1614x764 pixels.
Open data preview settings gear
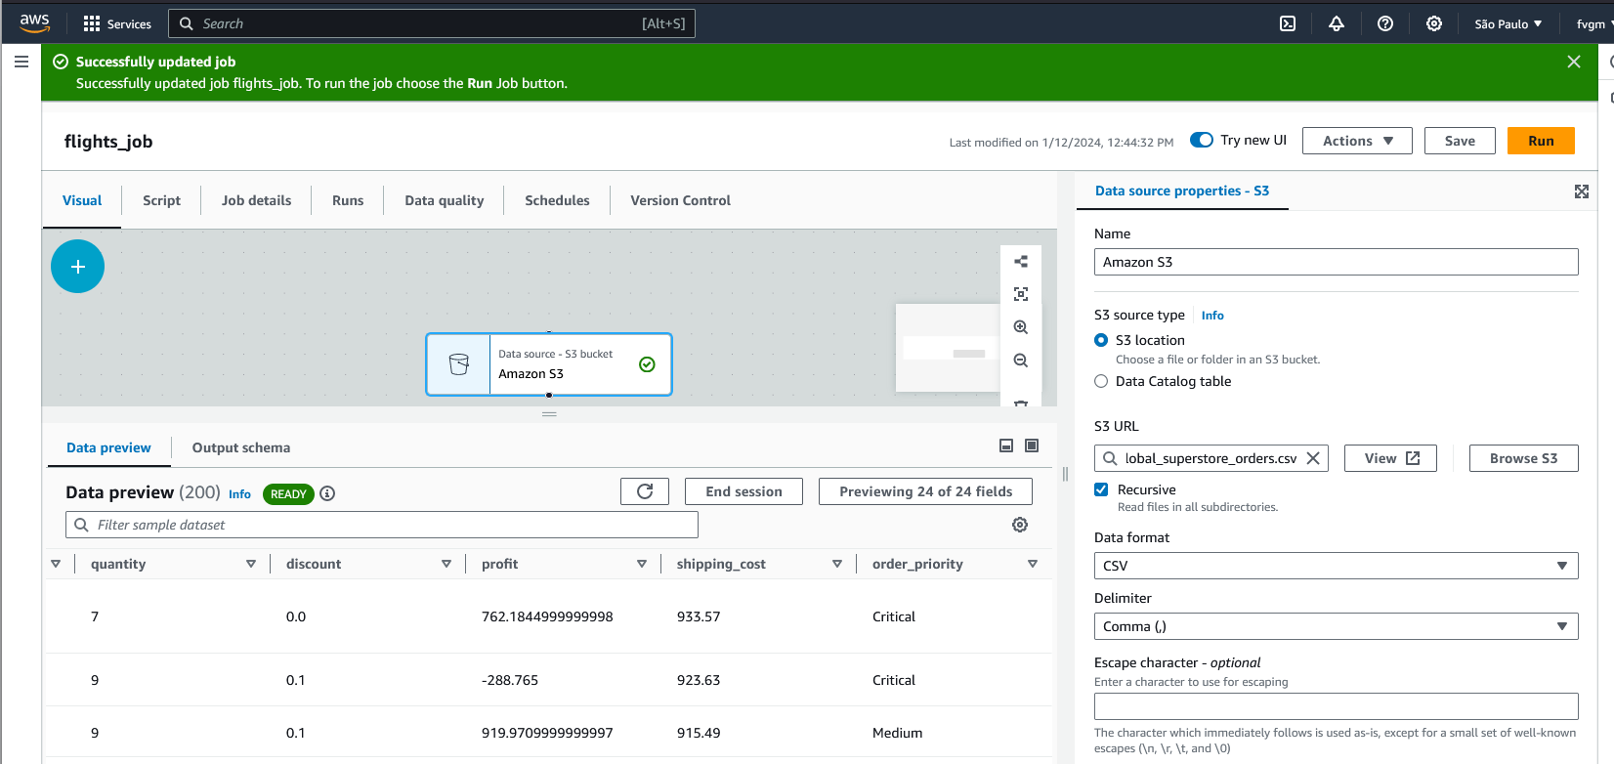click(1019, 525)
